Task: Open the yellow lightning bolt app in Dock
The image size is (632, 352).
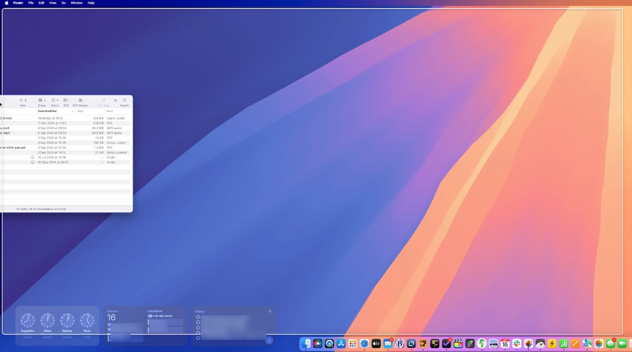Action: click(x=552, y=344)
